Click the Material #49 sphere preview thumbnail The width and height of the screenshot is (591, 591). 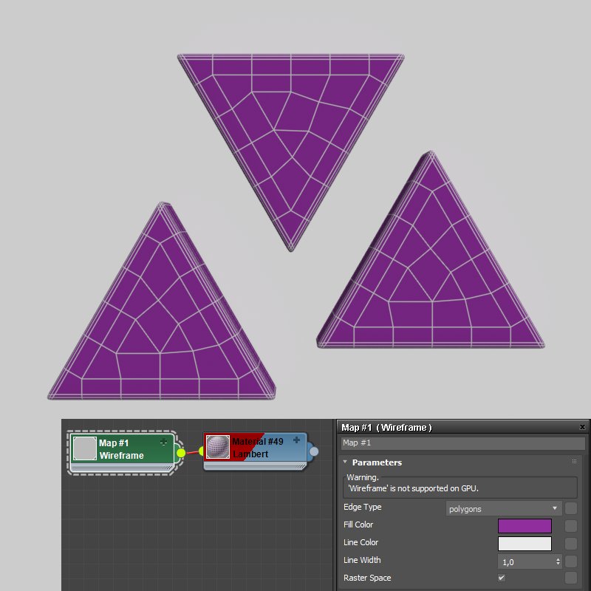coord(218,447)
